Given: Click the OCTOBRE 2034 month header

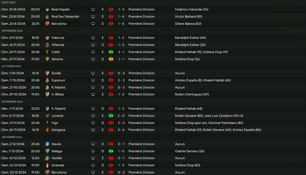Looking at the screenshot, I should click(11, 66).
